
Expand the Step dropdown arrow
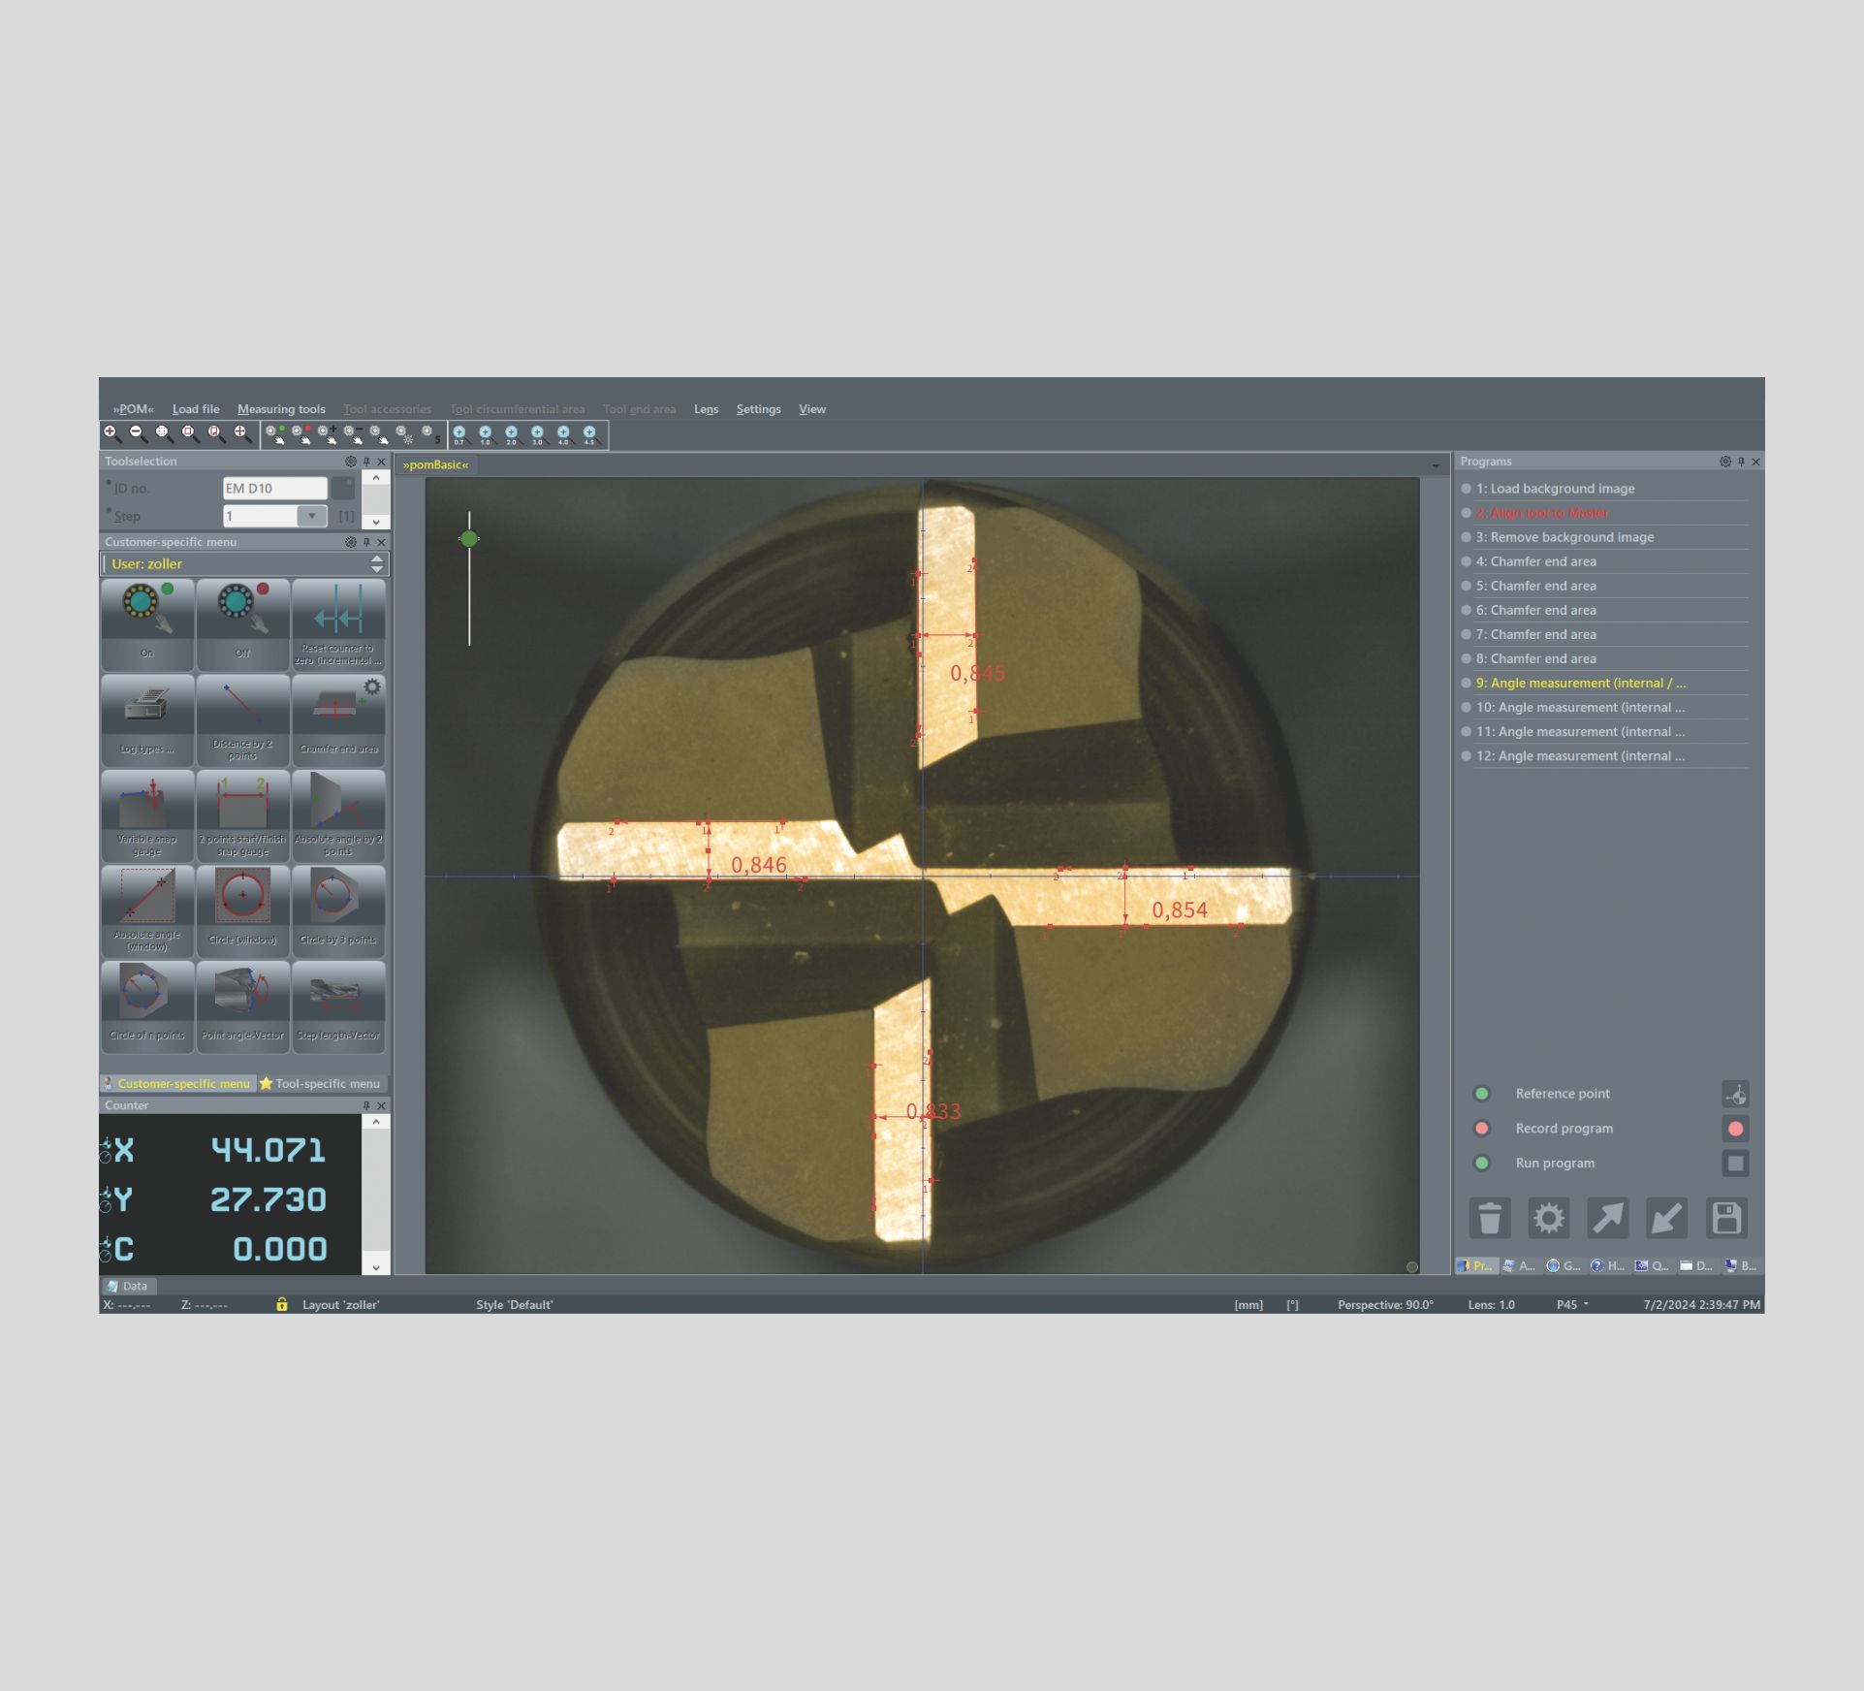pos(311,516)
